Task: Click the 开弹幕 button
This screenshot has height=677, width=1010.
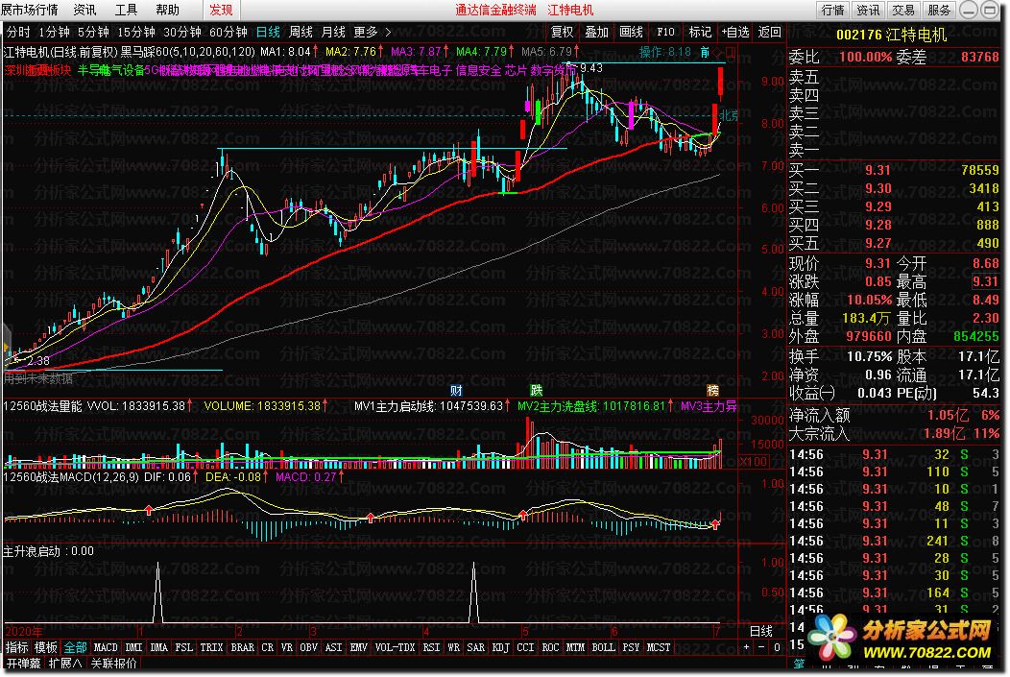Action: click(23, 663)
